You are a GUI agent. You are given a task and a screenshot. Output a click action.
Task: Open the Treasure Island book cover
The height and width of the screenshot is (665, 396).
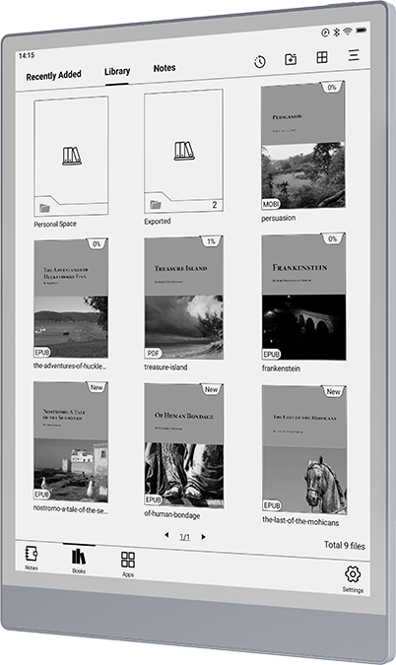point(183,298)
